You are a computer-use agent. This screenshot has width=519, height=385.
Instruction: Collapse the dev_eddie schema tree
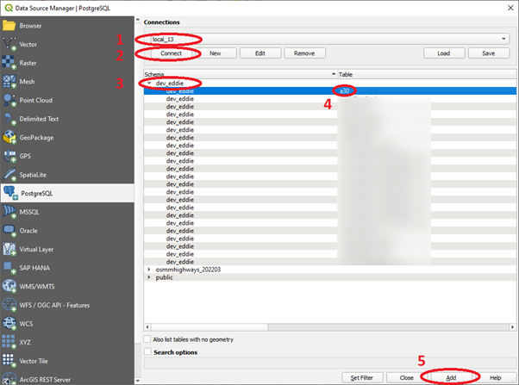pyautogui.click(x=149, y=83)
